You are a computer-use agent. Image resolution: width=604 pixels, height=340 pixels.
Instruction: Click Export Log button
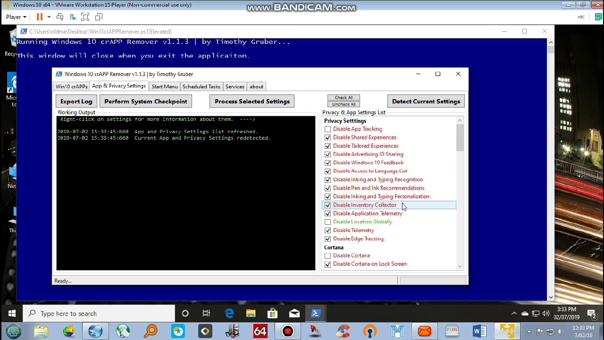(x=76, y=102)
